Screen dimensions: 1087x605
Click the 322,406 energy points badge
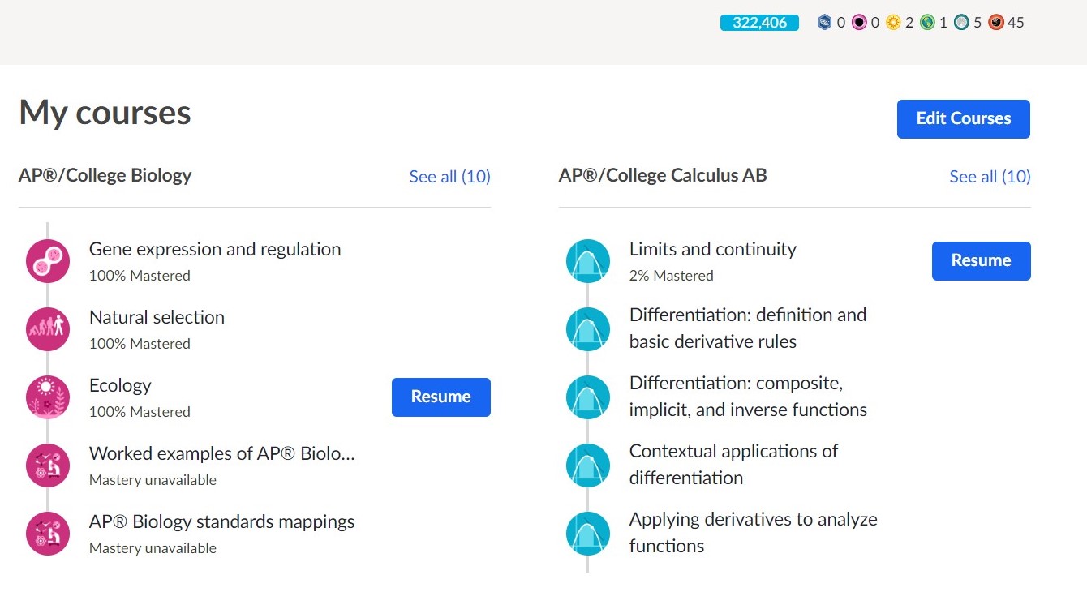tap(758, 23)
